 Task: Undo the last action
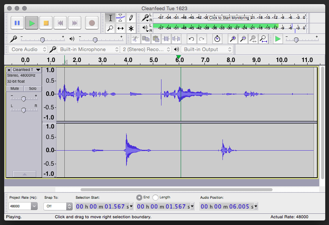pyautogui.click(x=191, y=39)
